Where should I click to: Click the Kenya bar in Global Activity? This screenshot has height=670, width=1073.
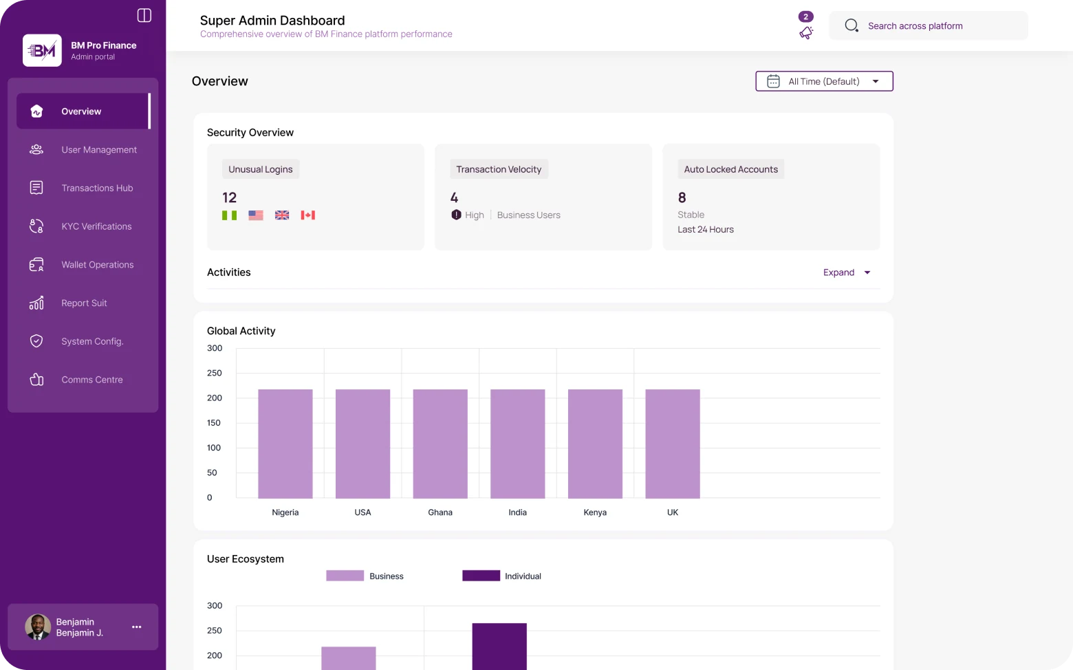(595, 444)
